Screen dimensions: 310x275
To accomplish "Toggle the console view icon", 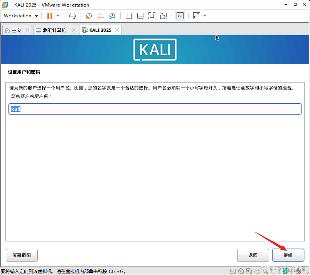I will coord(180,16).
